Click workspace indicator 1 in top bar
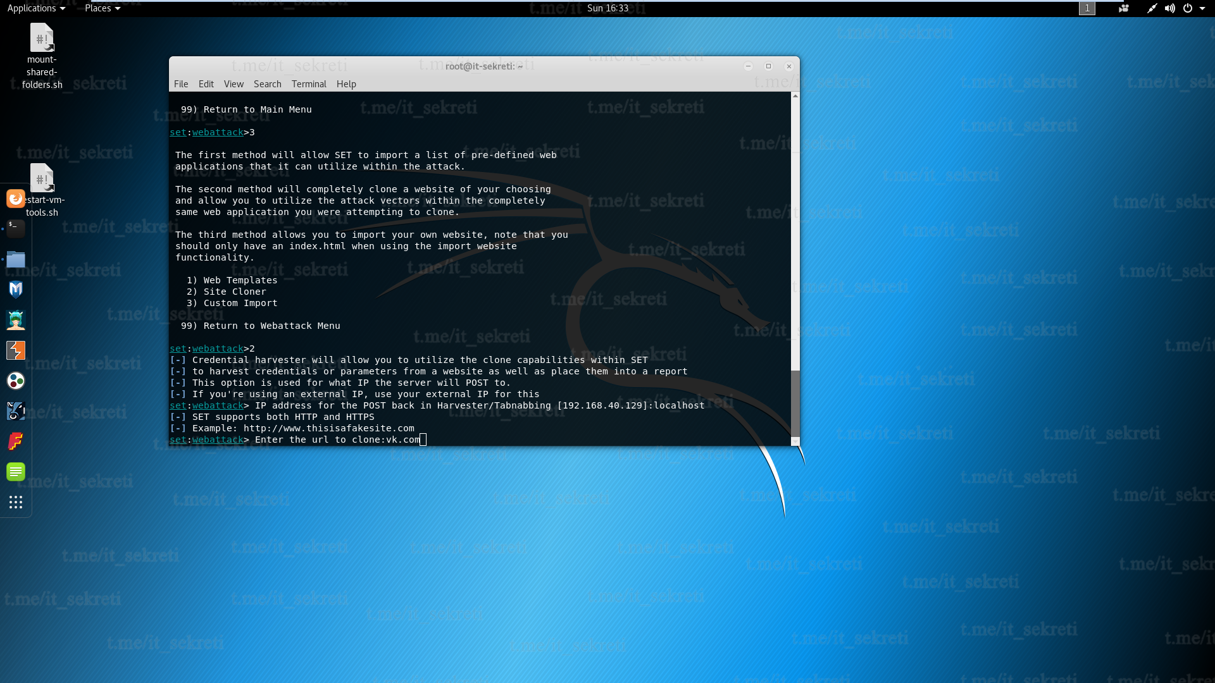Screen dimensions: 1215x683 (x=1087, y=8)
